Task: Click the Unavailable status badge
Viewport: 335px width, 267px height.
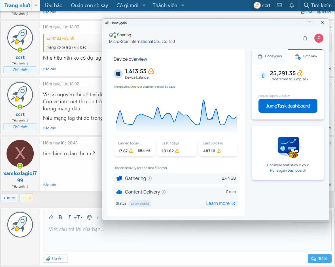Action: (x=140, y=204)
